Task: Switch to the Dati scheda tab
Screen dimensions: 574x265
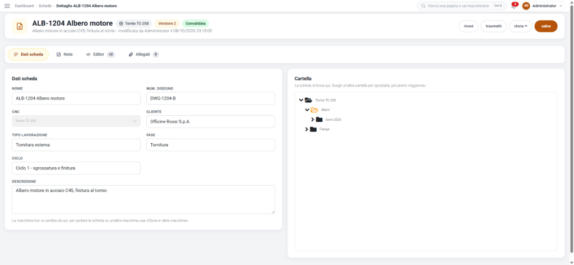Action: pos(28,54)
